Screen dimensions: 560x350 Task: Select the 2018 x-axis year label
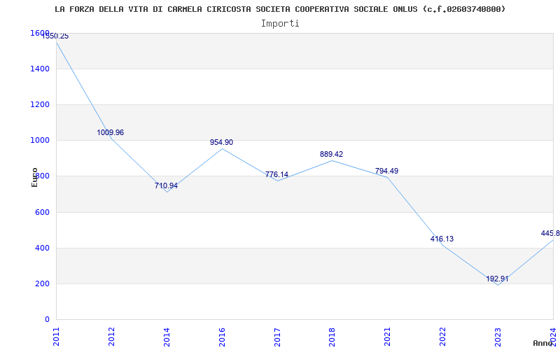click(x=332, y=337)
